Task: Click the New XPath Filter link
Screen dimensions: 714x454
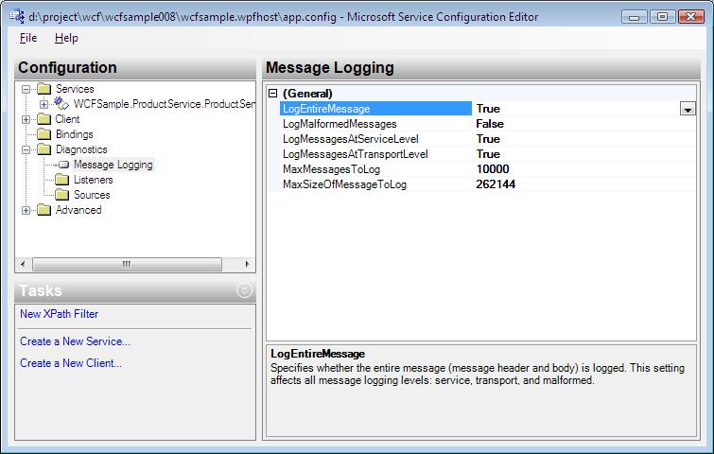Action: click(60, 314)
